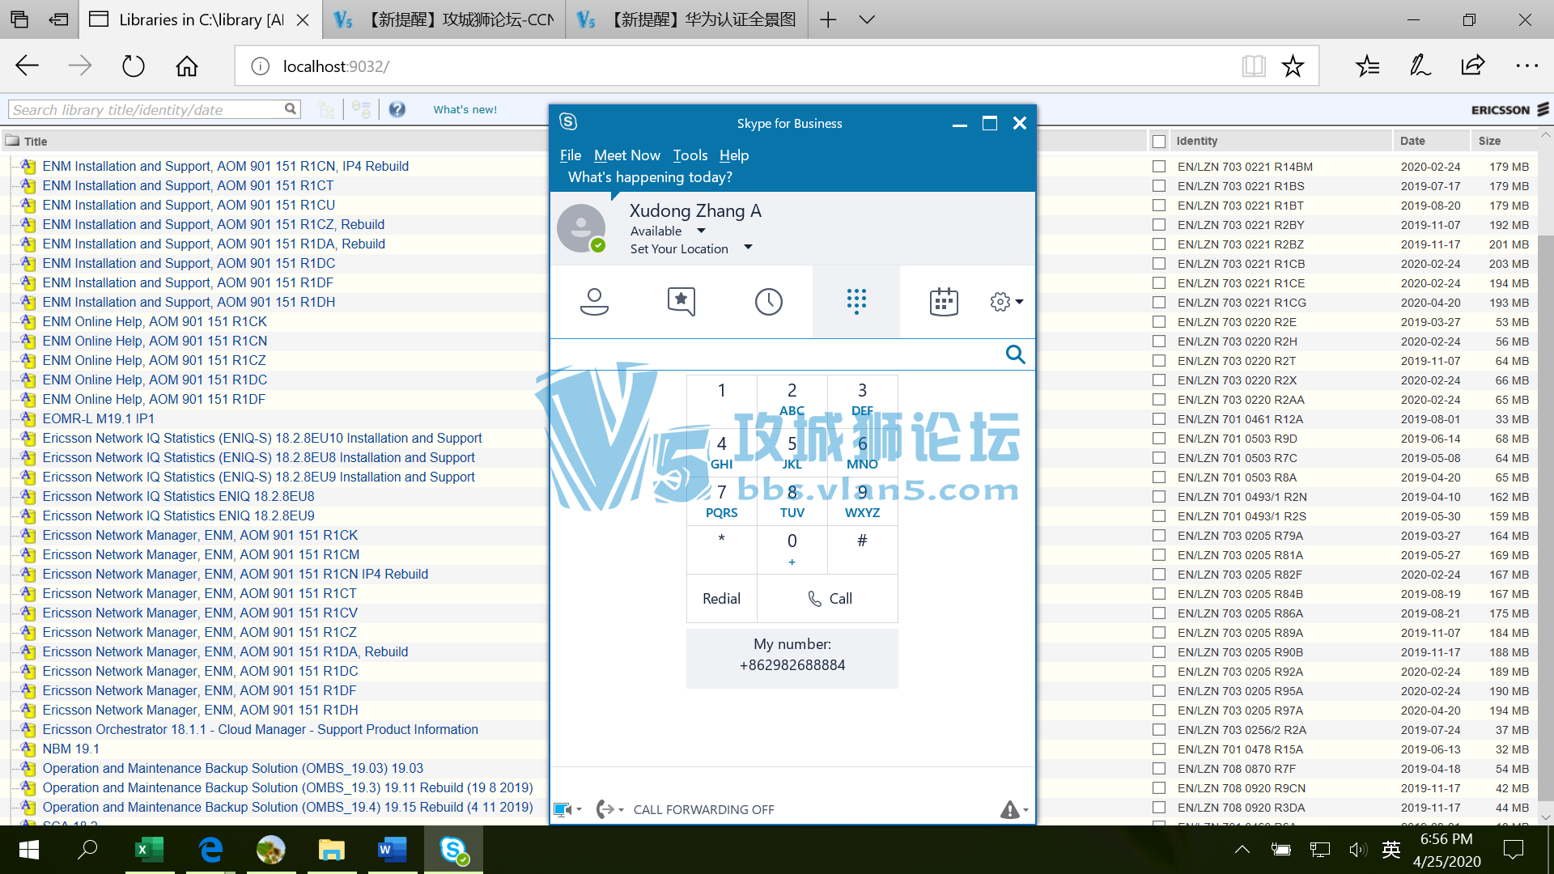Refresh the page in Edge
The width and height of the screenshot is (1554, 874).
134,66
